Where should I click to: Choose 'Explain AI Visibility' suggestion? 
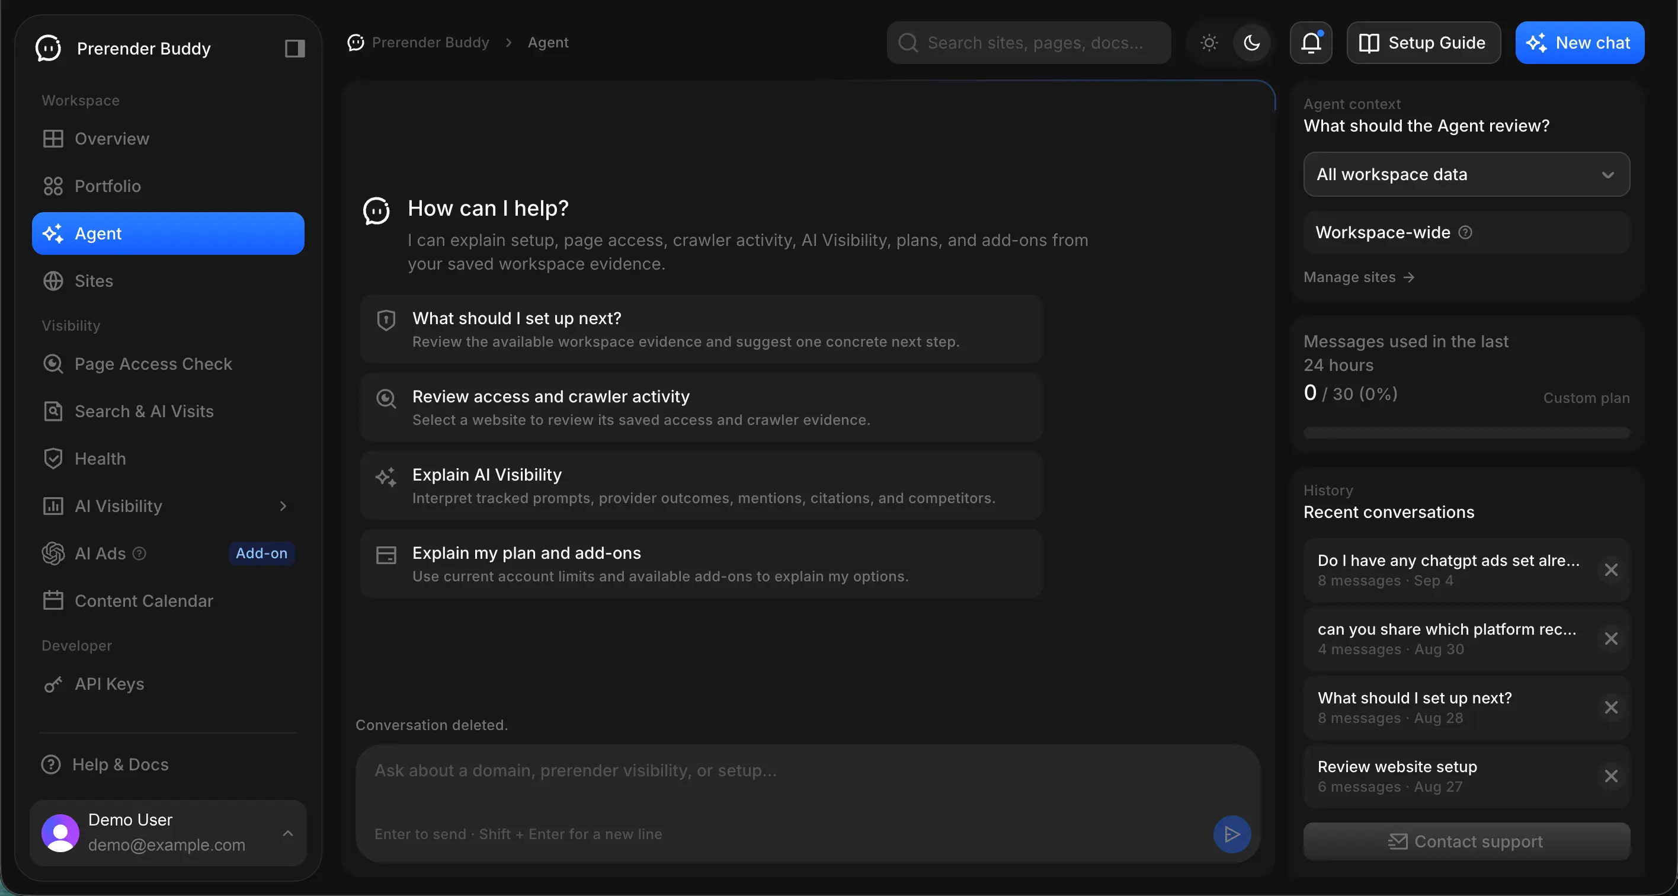click(x=701, y=485)
